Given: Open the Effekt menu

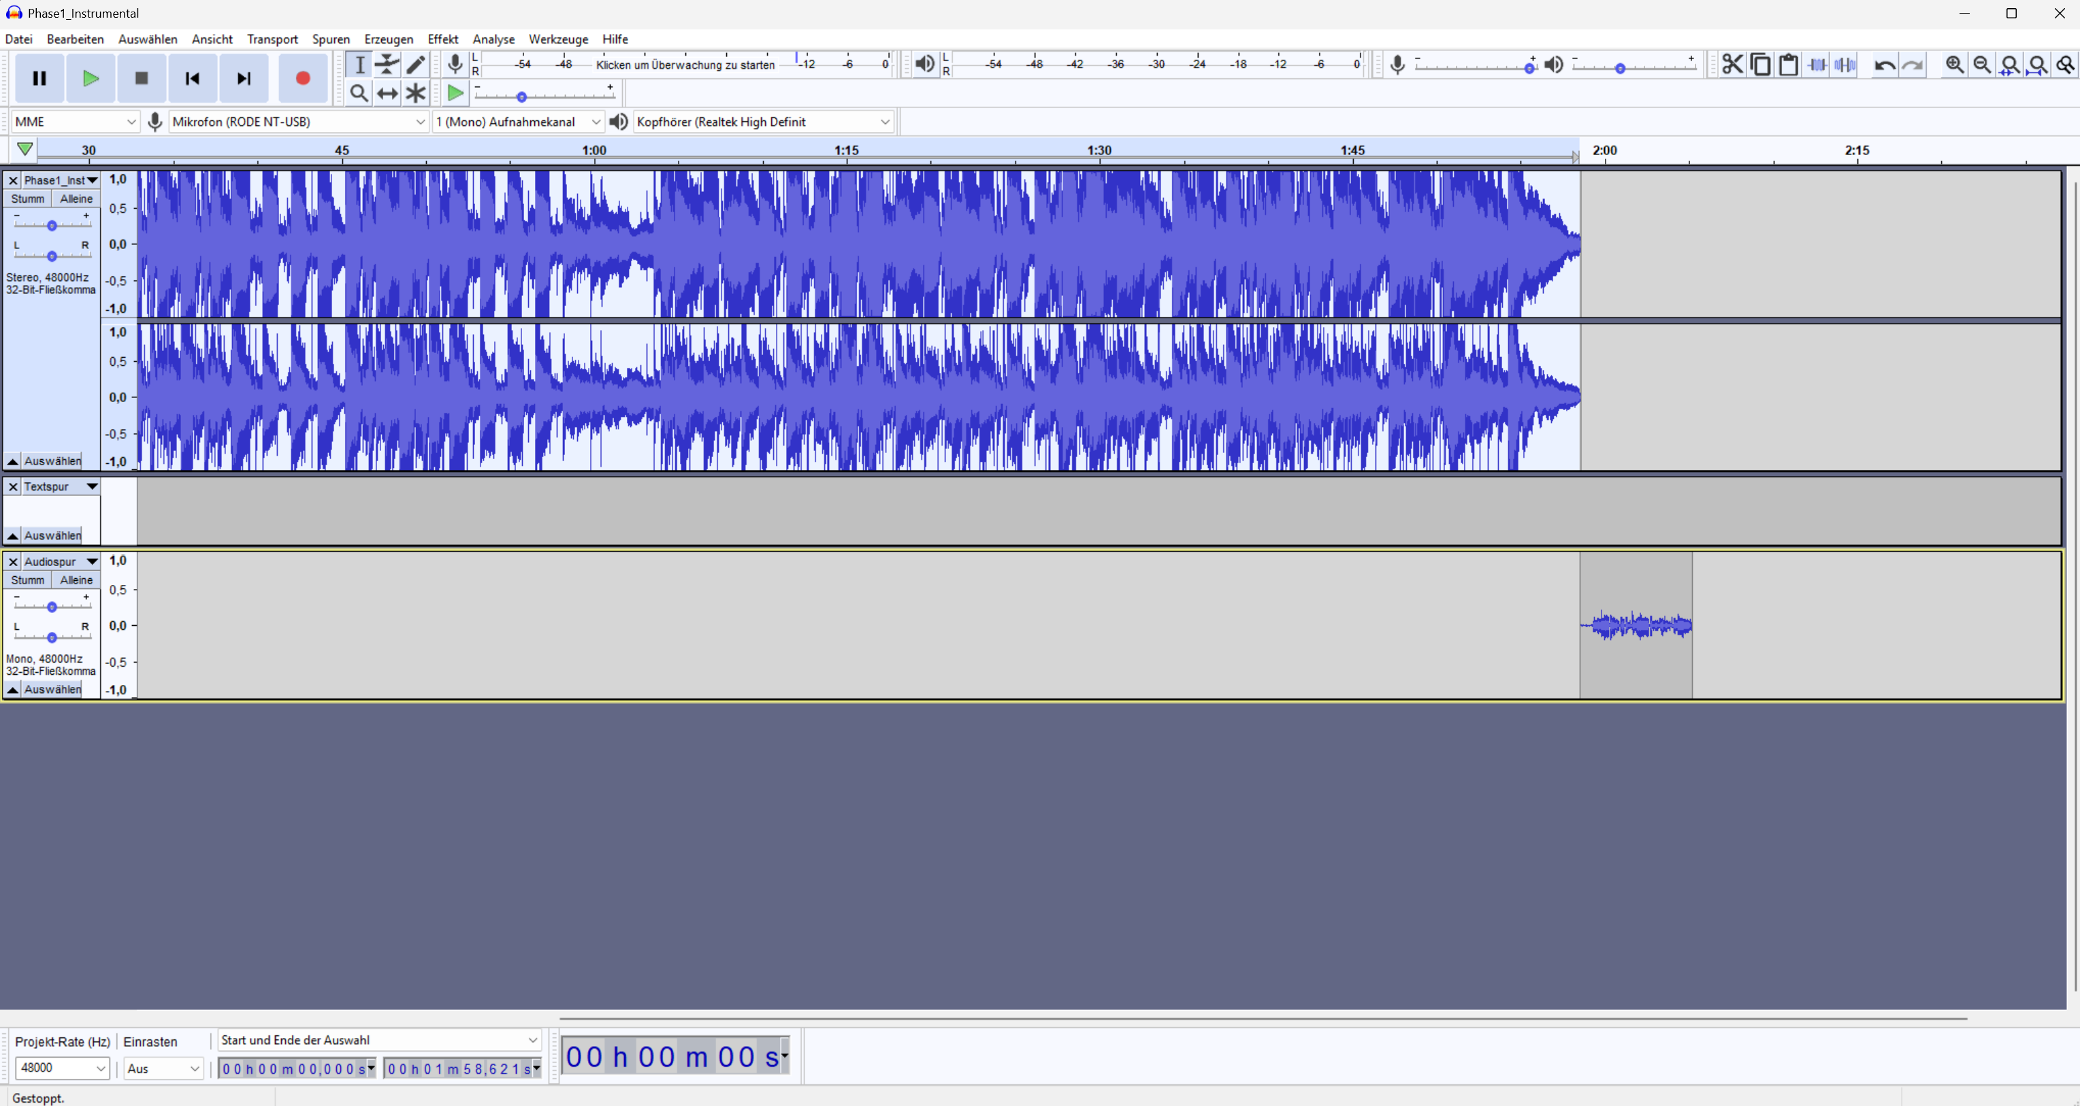Looking at the screenshot, I should pos(443,38).
